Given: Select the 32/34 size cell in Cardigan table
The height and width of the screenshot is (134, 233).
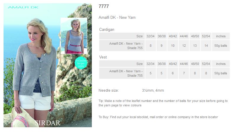Looking at the screenshot, I should 150,36.
